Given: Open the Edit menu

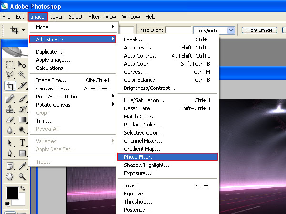Looking at the screenshot, I should [x=20, y=17].
